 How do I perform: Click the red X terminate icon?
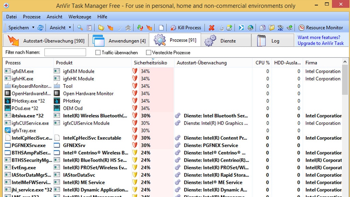pos(211,28)
